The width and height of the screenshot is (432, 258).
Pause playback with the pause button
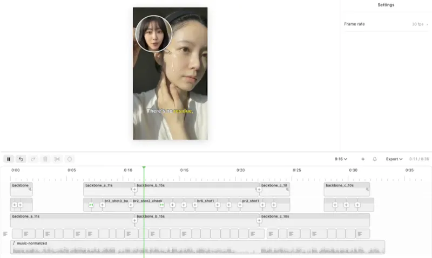[9, 159]
